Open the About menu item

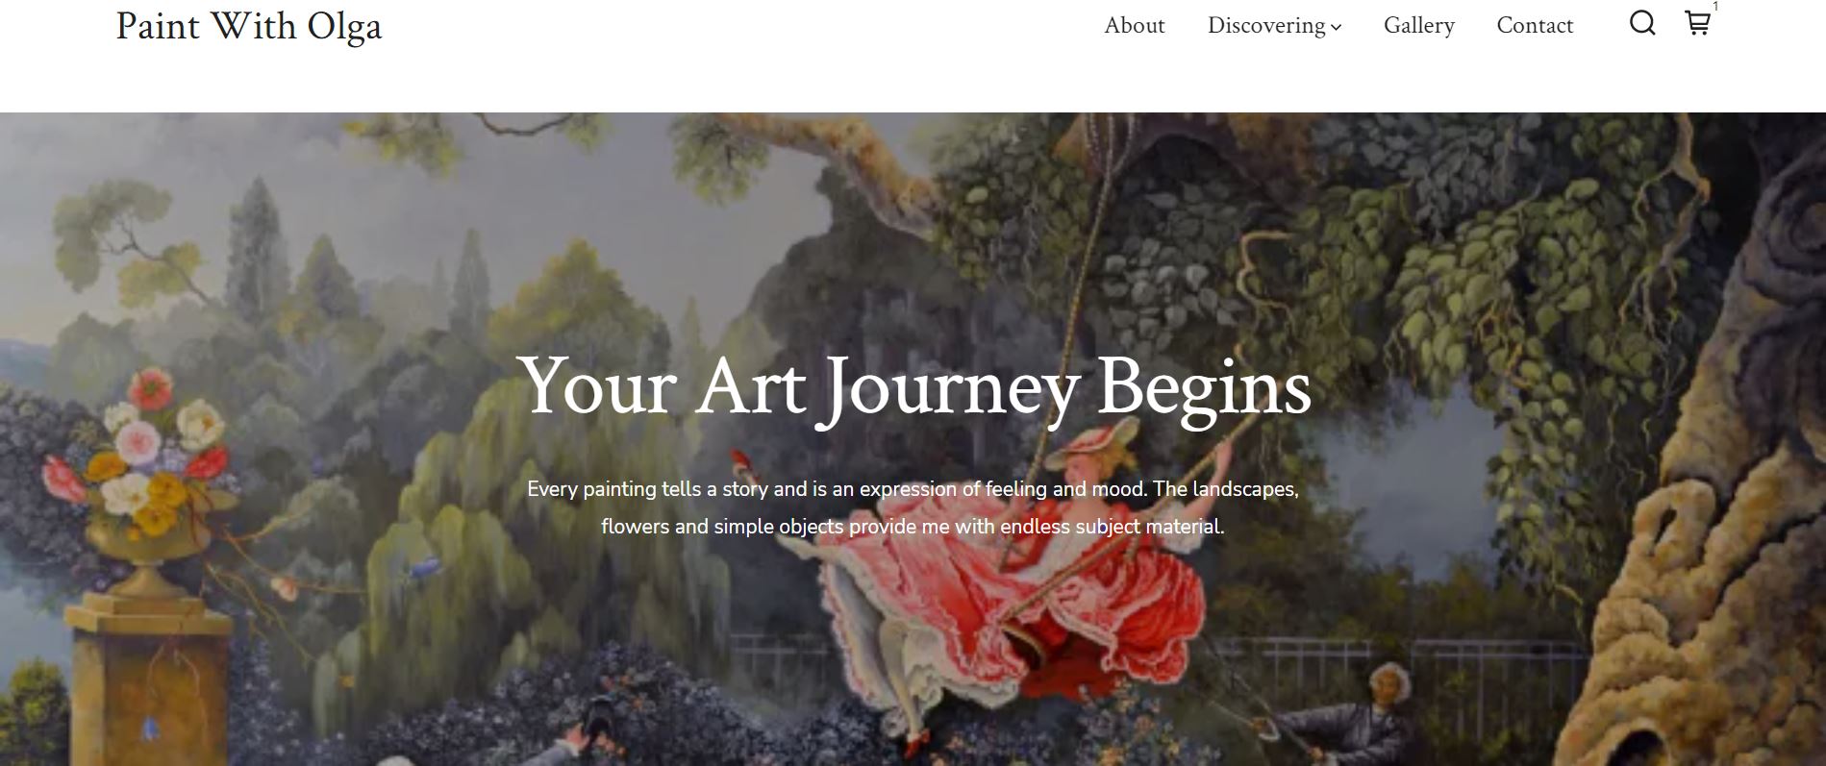click(1134, 26)
